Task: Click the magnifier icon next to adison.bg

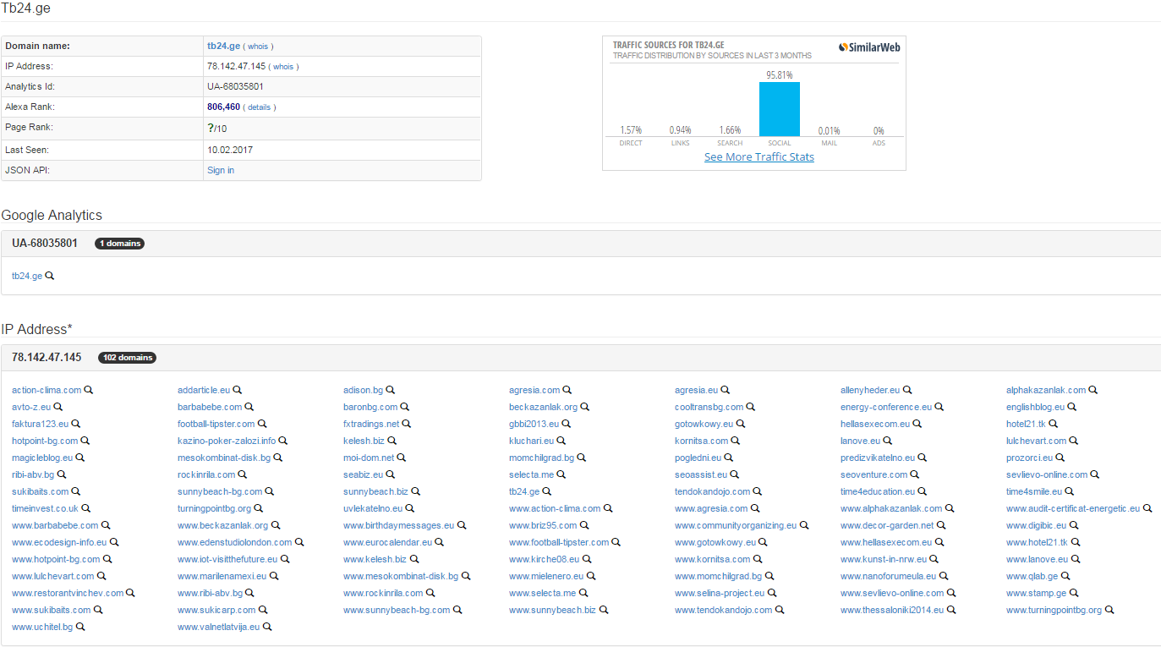Action: [x=391, y=390]
